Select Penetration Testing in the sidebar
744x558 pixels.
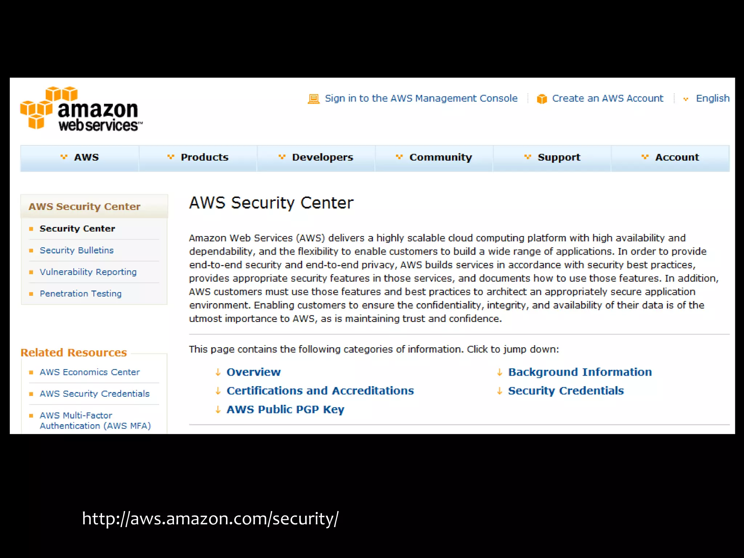click(x=81, y=294)
